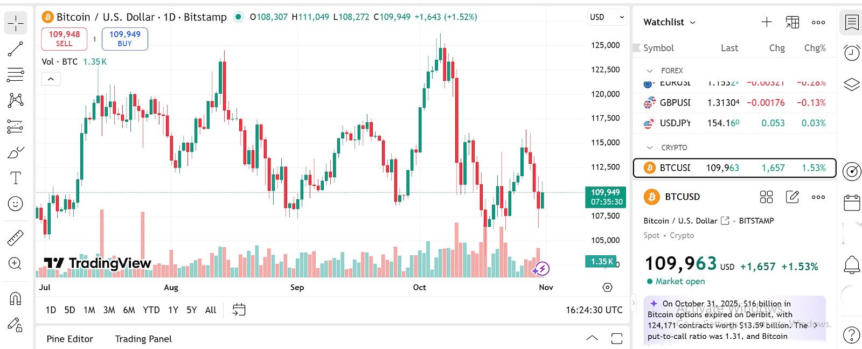Image resolution: width=862 pixels, height=349 pixels.
Task: Collapse the volume indicator row
Action: [51, 79]
